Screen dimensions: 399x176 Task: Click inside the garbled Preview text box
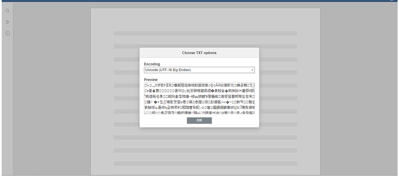tap(198, 98)
